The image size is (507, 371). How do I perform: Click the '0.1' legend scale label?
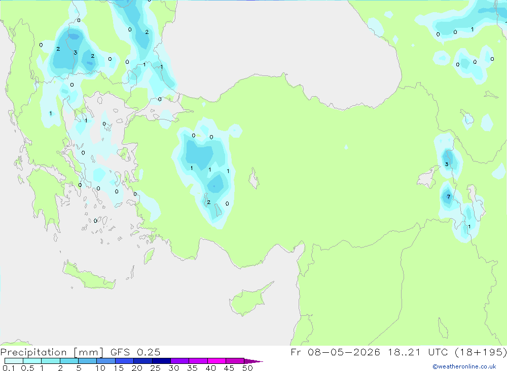(9, 368)
